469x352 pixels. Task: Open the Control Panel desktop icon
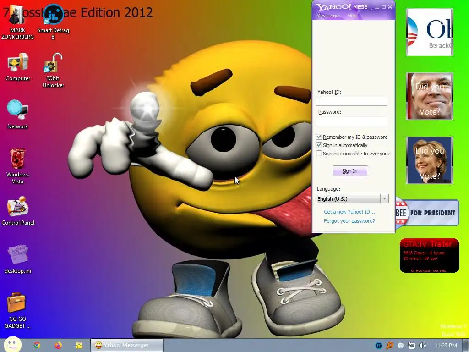point(18,211)
